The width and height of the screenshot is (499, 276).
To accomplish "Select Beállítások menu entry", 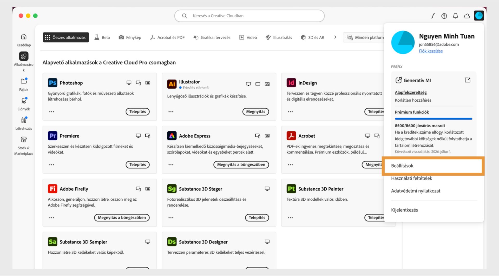I will [433, 166].
